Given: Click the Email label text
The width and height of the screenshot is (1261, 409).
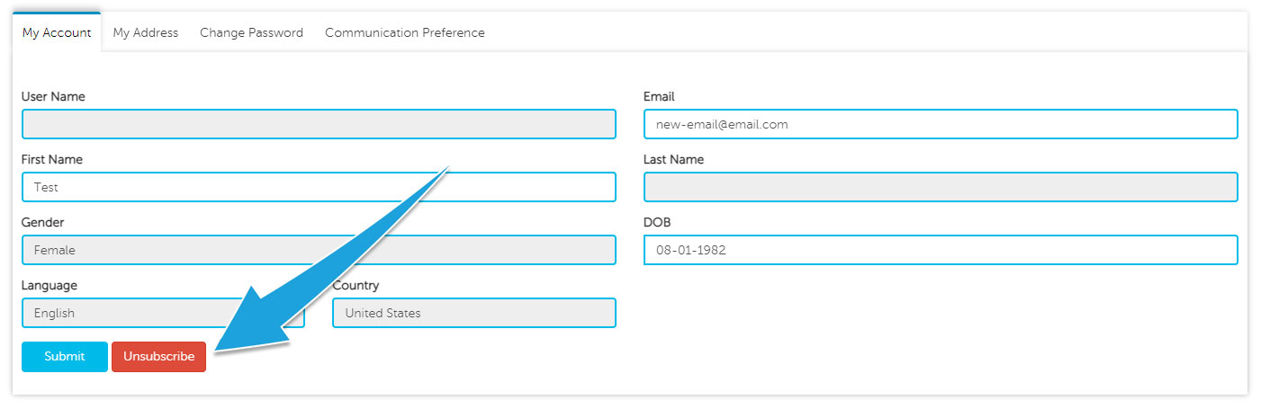Looking at the screenshot, I should point(659,96).
